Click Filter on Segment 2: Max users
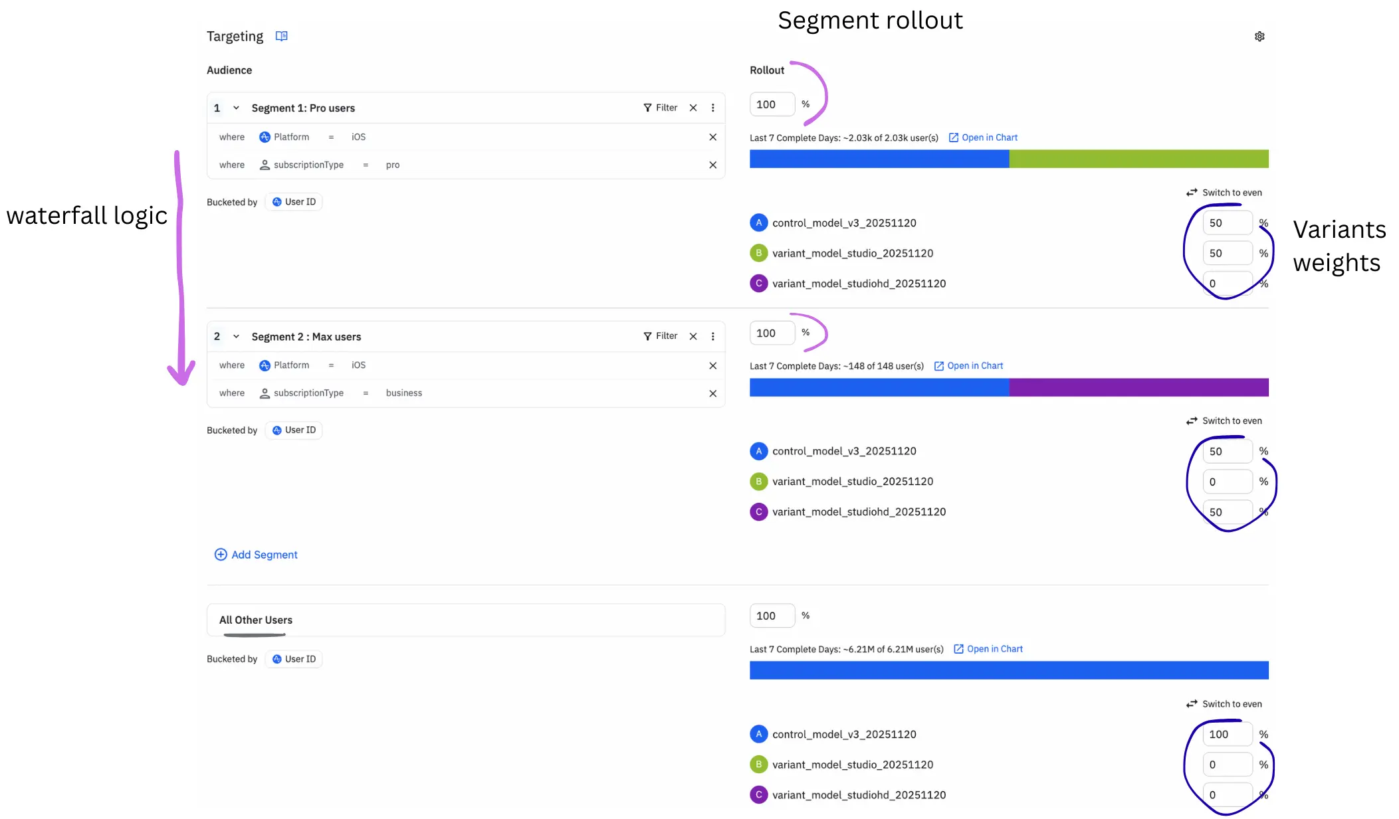1399x819 pixels. tap(661, 336)
